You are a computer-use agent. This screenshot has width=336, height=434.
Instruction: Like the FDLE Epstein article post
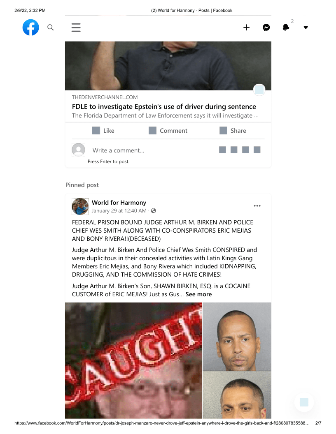103,131
